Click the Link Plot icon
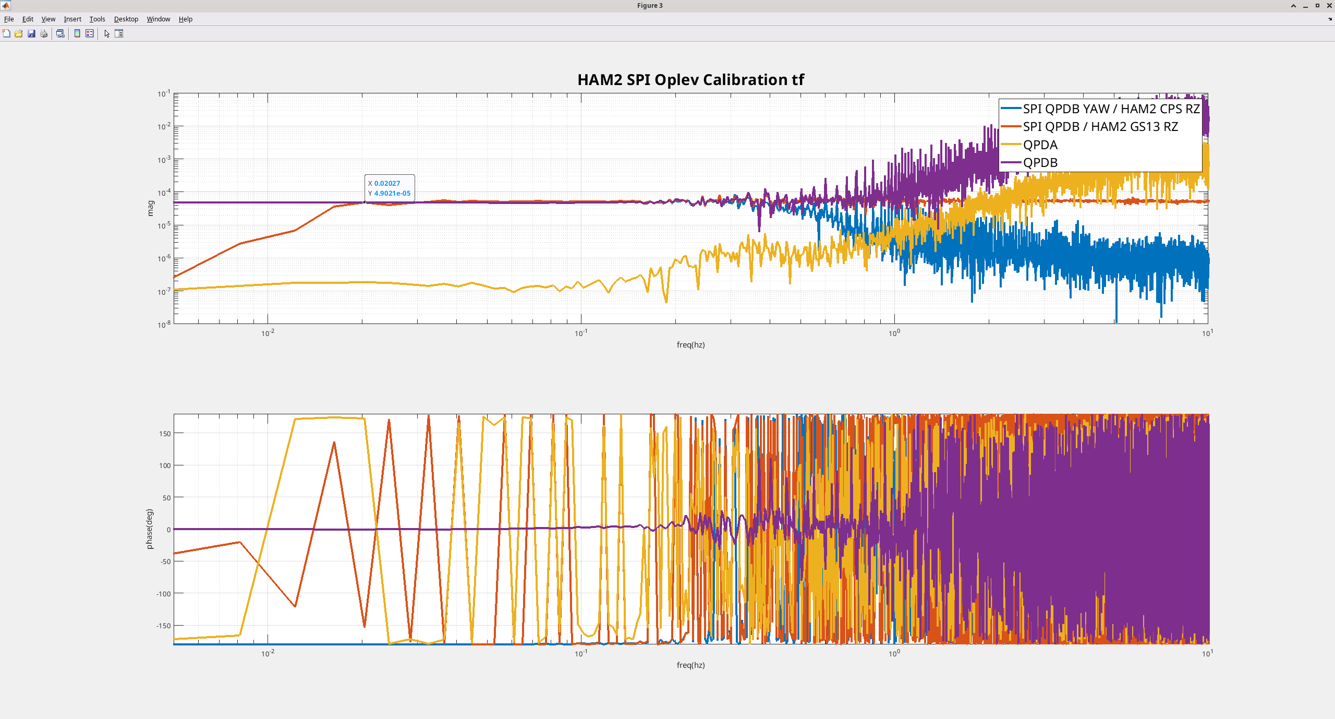The image size is (1335, 719). (x=60, y=33)
